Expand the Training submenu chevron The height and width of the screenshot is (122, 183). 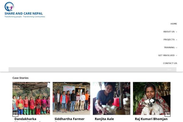(176, 48)
